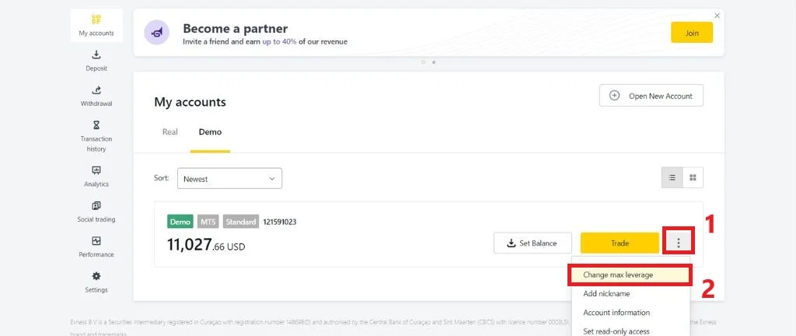Expand the Sort by Newest dropdown
This screenshot has width=796, height=336.
pyautogui.click(x=229, y=179)
